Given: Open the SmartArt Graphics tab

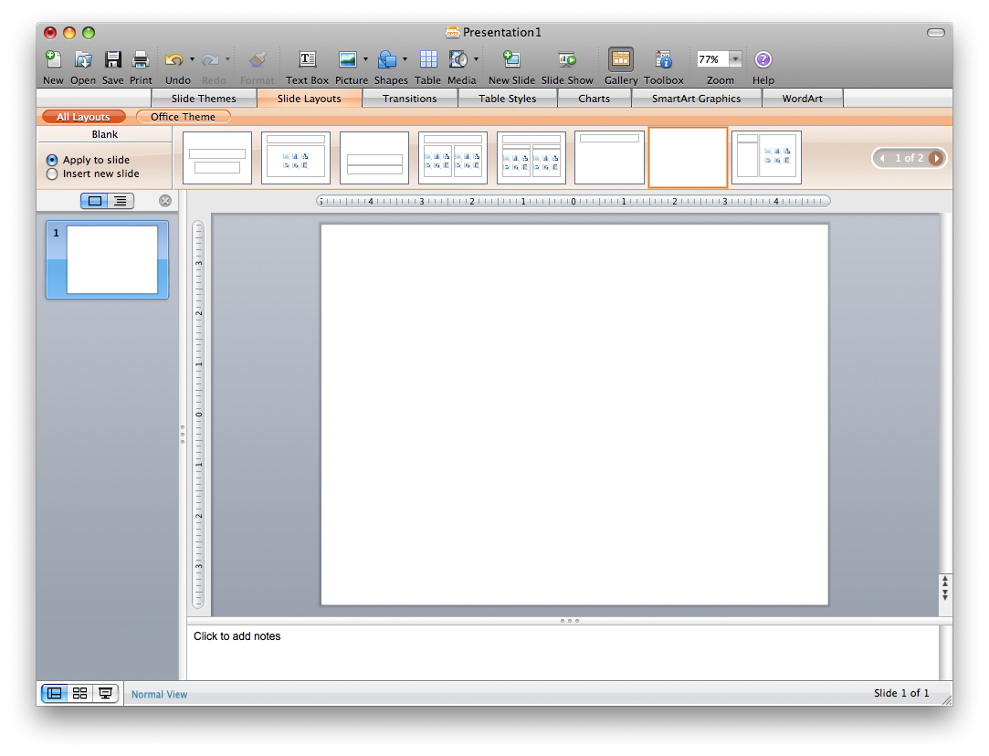Looking at the screenshot, I should (x=696, y=99).
